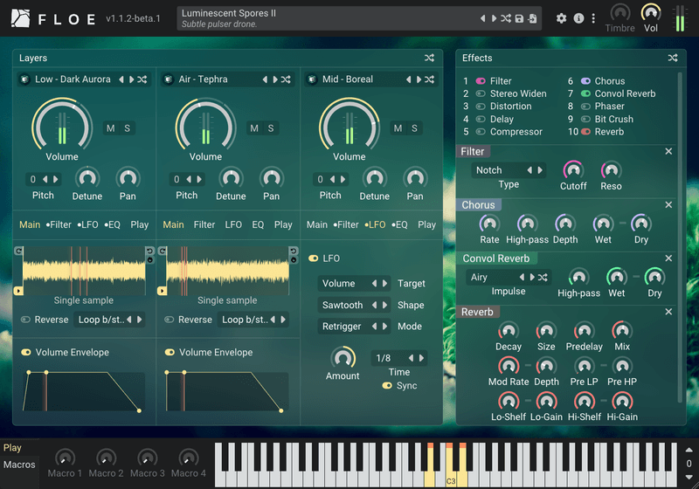
Task: Switch Air - Tephra layer to the EQ tab
Action: click(258, 224)
